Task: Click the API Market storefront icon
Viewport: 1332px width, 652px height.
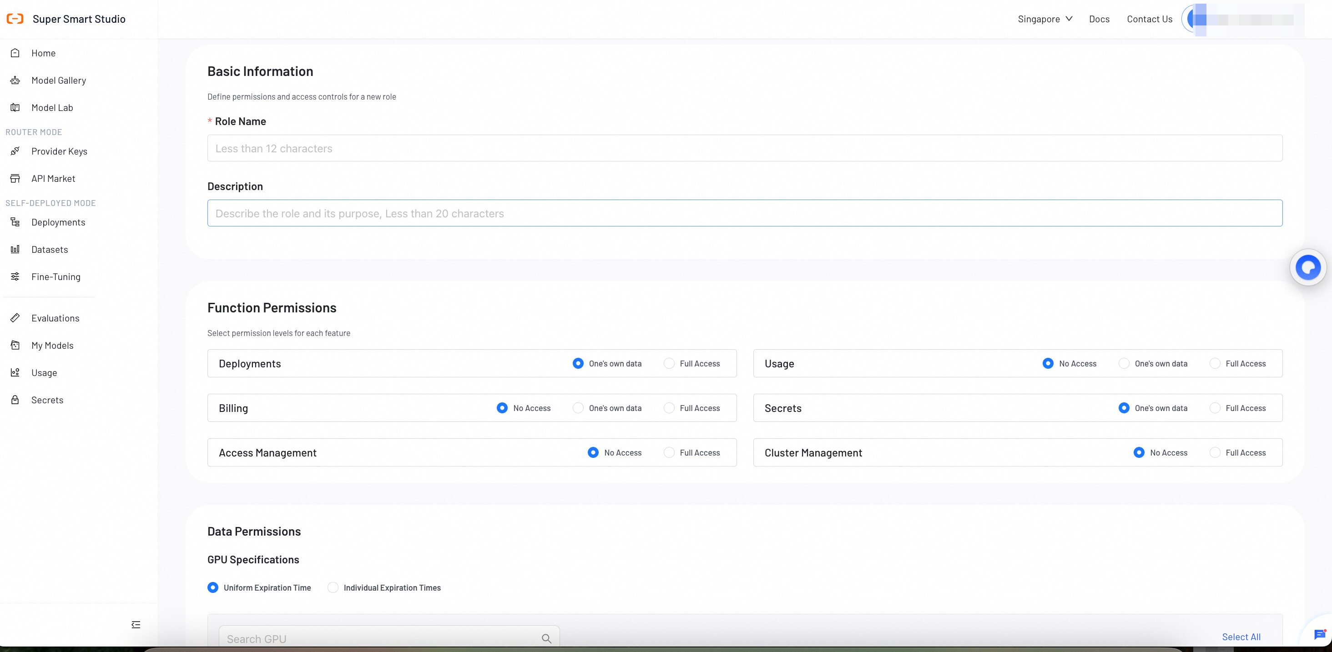Action: 15,178
